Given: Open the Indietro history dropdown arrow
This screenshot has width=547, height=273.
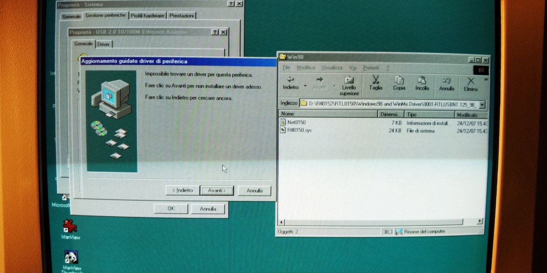Looking at the screenshot, I should 305,86.
